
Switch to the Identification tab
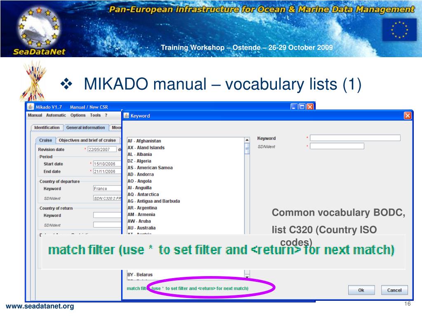click(47, 128)
